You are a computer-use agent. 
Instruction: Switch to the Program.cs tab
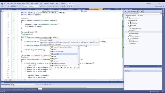click(x=51, y=9)
